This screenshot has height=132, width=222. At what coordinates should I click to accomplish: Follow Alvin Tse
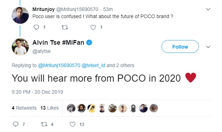(x=180, y=46)
